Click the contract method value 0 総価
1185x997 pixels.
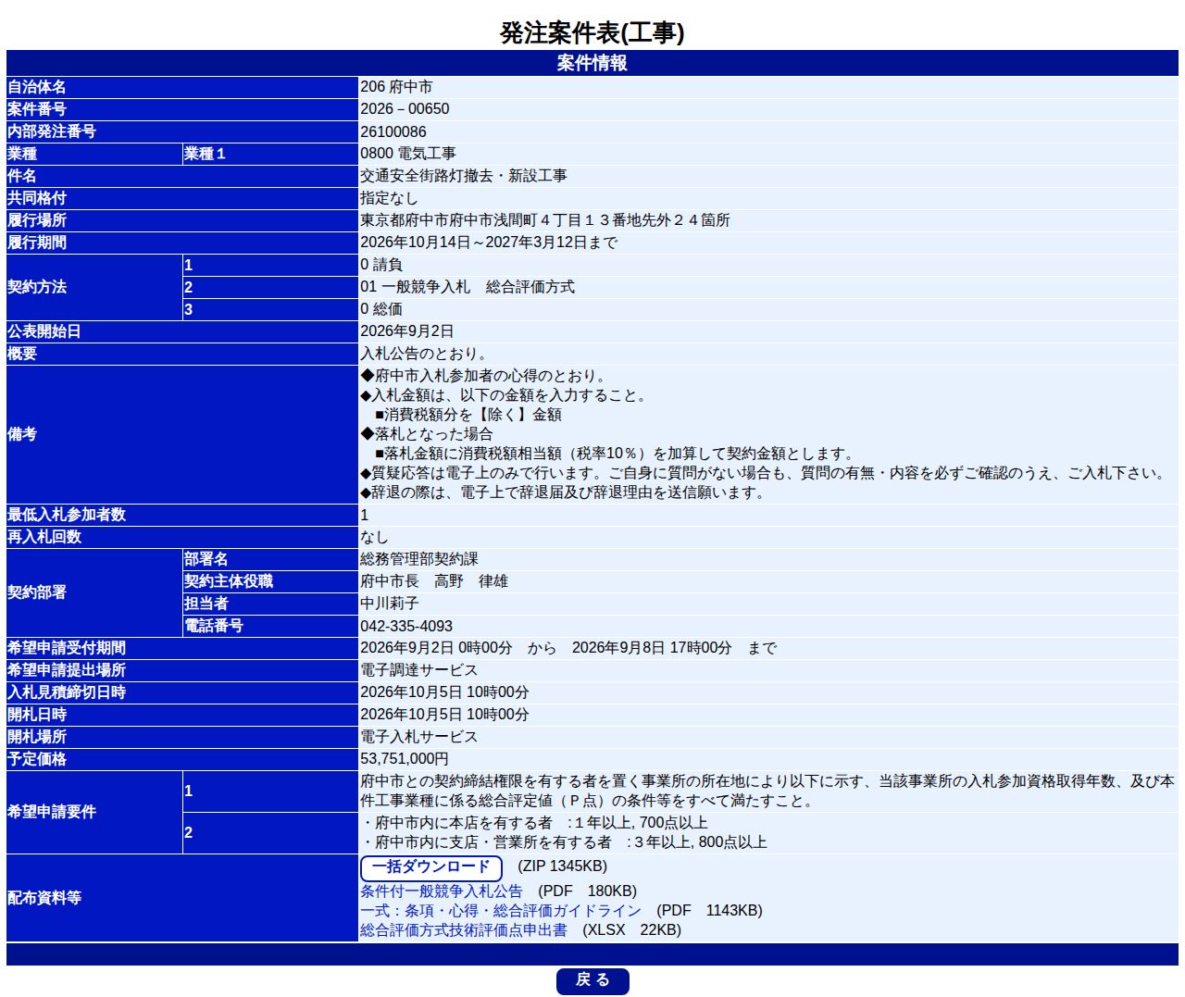pos(381,309)
